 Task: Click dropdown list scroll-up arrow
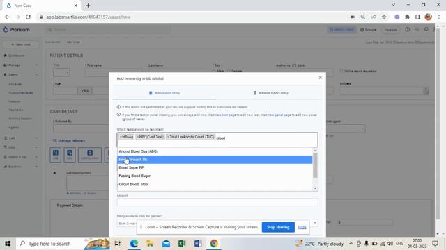[315, 150]
